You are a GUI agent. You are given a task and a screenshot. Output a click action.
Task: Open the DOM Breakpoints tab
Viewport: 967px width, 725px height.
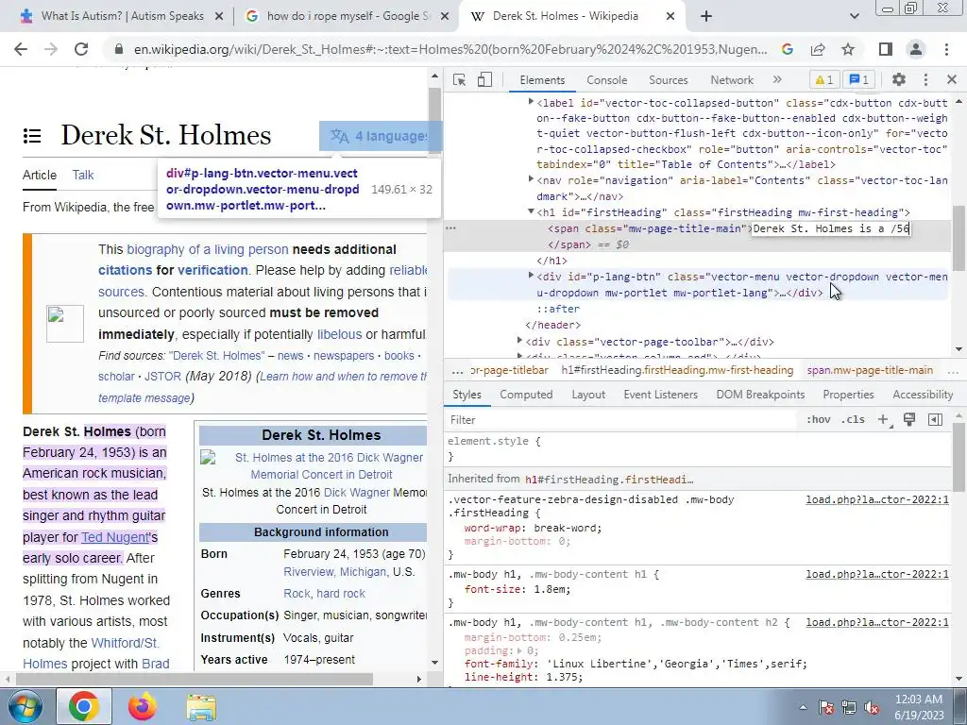click(x=760, y=395)
